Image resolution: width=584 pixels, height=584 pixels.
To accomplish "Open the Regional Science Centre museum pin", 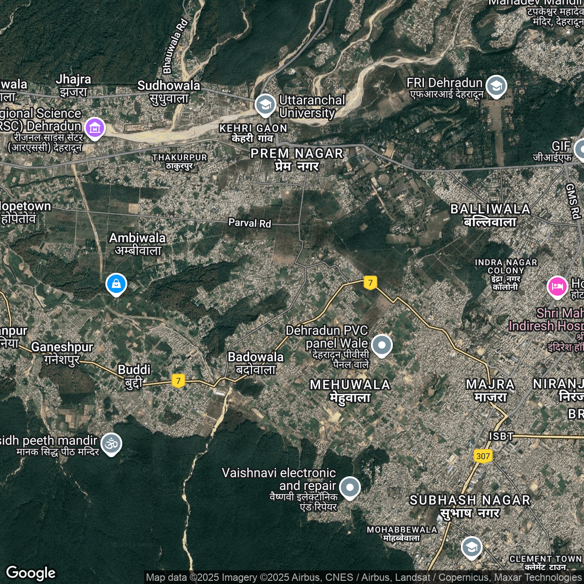I will [95, 128].
